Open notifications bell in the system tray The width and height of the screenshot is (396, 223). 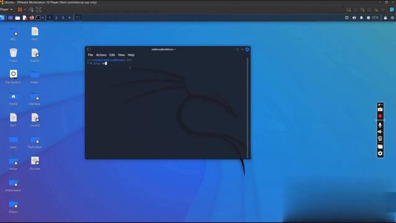pyautogui.click(x=361, y=18)
